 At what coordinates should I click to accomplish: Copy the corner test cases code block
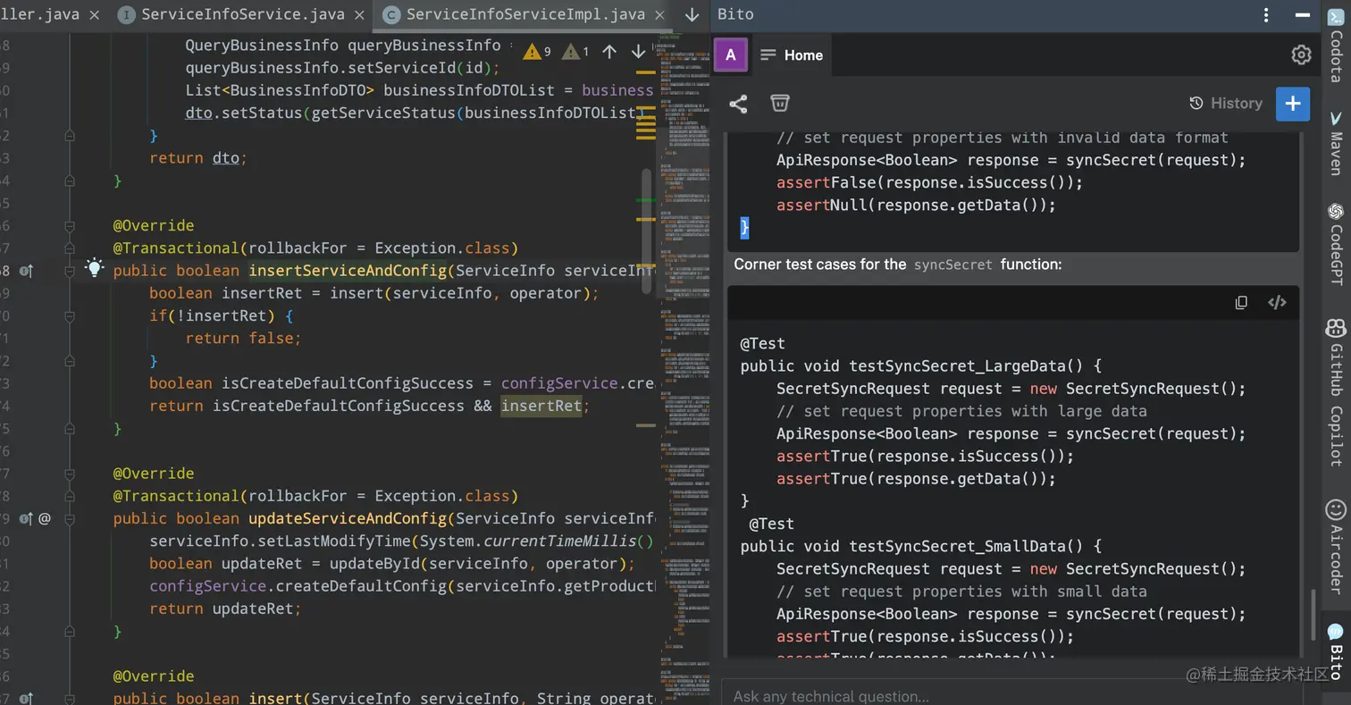click(1241, 303)
